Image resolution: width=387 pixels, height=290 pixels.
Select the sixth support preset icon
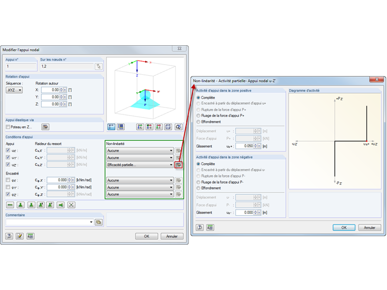61,205
